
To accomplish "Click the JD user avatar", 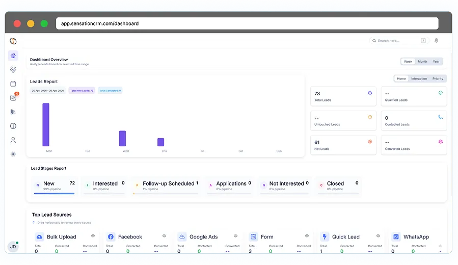I will tap(13, 247).
